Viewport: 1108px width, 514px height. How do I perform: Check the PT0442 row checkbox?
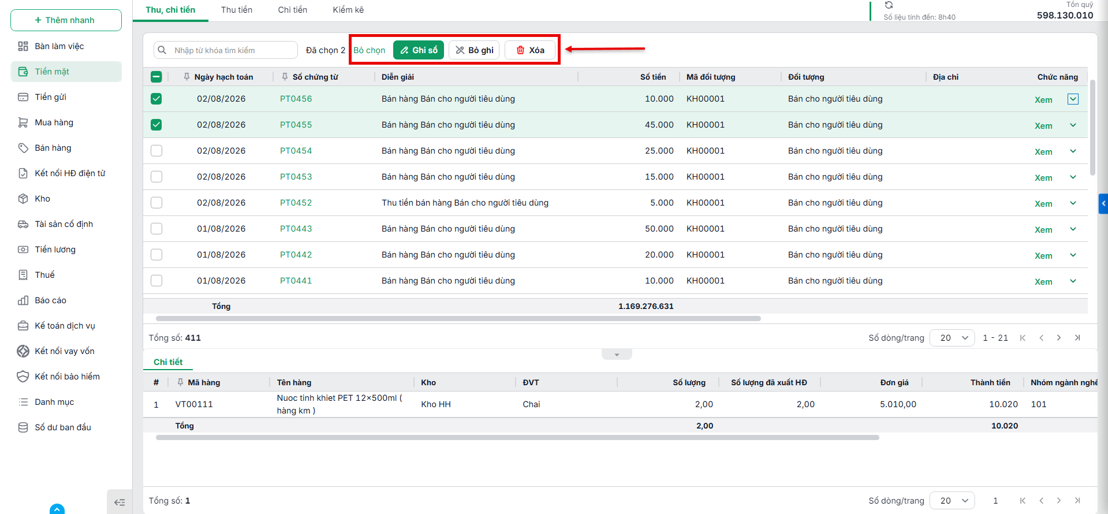pos(156,255)
